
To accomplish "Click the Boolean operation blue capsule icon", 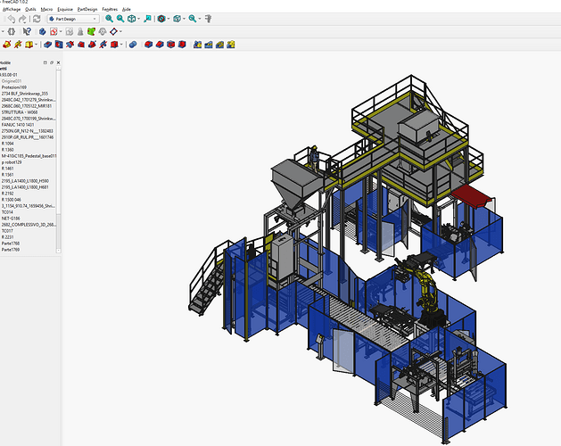I will [x=133, y=45].
